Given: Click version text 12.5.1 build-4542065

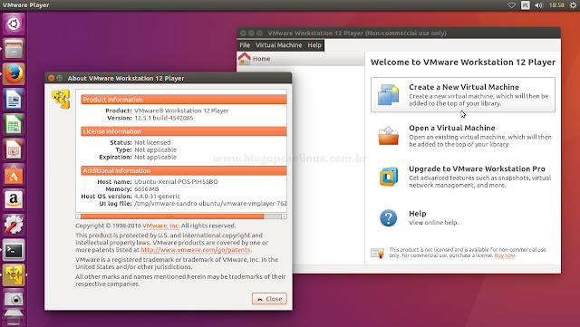Looking at the screenshot, I should [x=163, y=118].
